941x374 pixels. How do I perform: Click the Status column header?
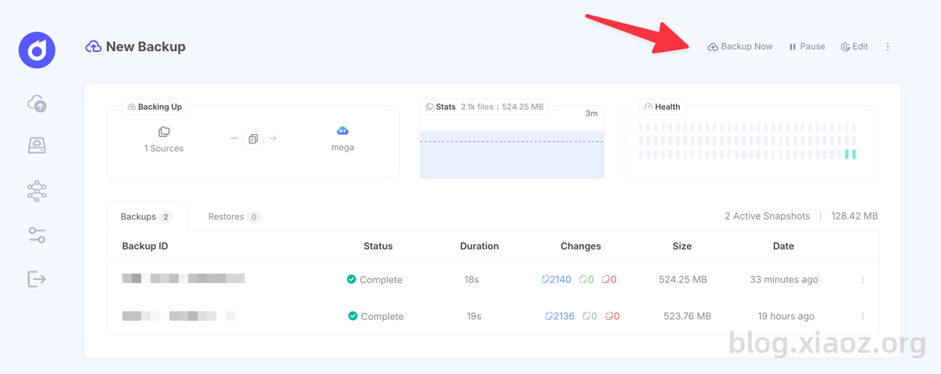378,246
